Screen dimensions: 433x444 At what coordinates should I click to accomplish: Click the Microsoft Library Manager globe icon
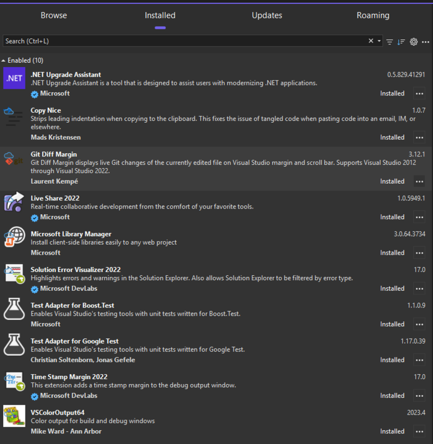point(14,237)
